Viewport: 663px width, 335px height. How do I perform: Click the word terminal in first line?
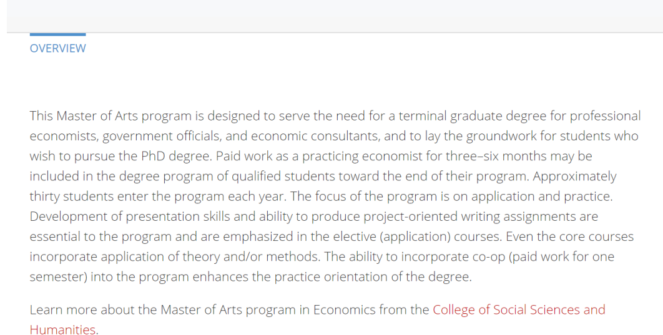423,116
